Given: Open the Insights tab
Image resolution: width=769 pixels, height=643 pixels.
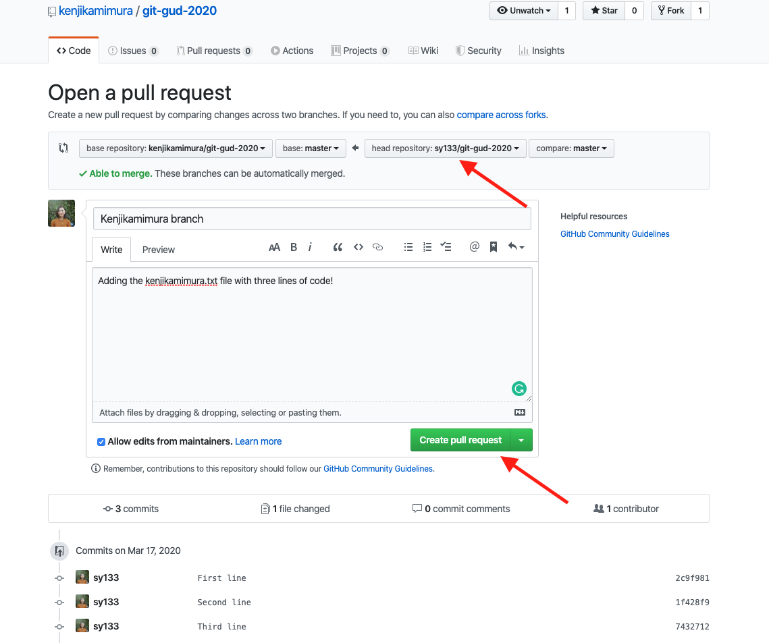Looking at the screenshot, I should tap(541, 51).
